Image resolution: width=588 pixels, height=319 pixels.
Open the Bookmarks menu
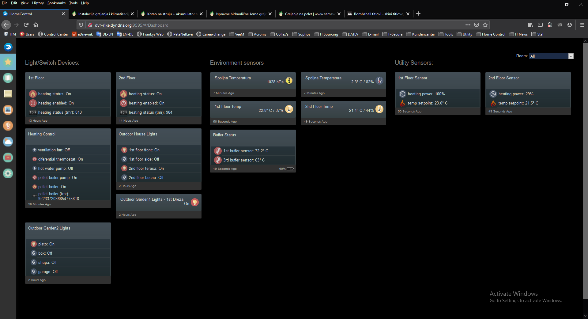[x=56, y=3]
